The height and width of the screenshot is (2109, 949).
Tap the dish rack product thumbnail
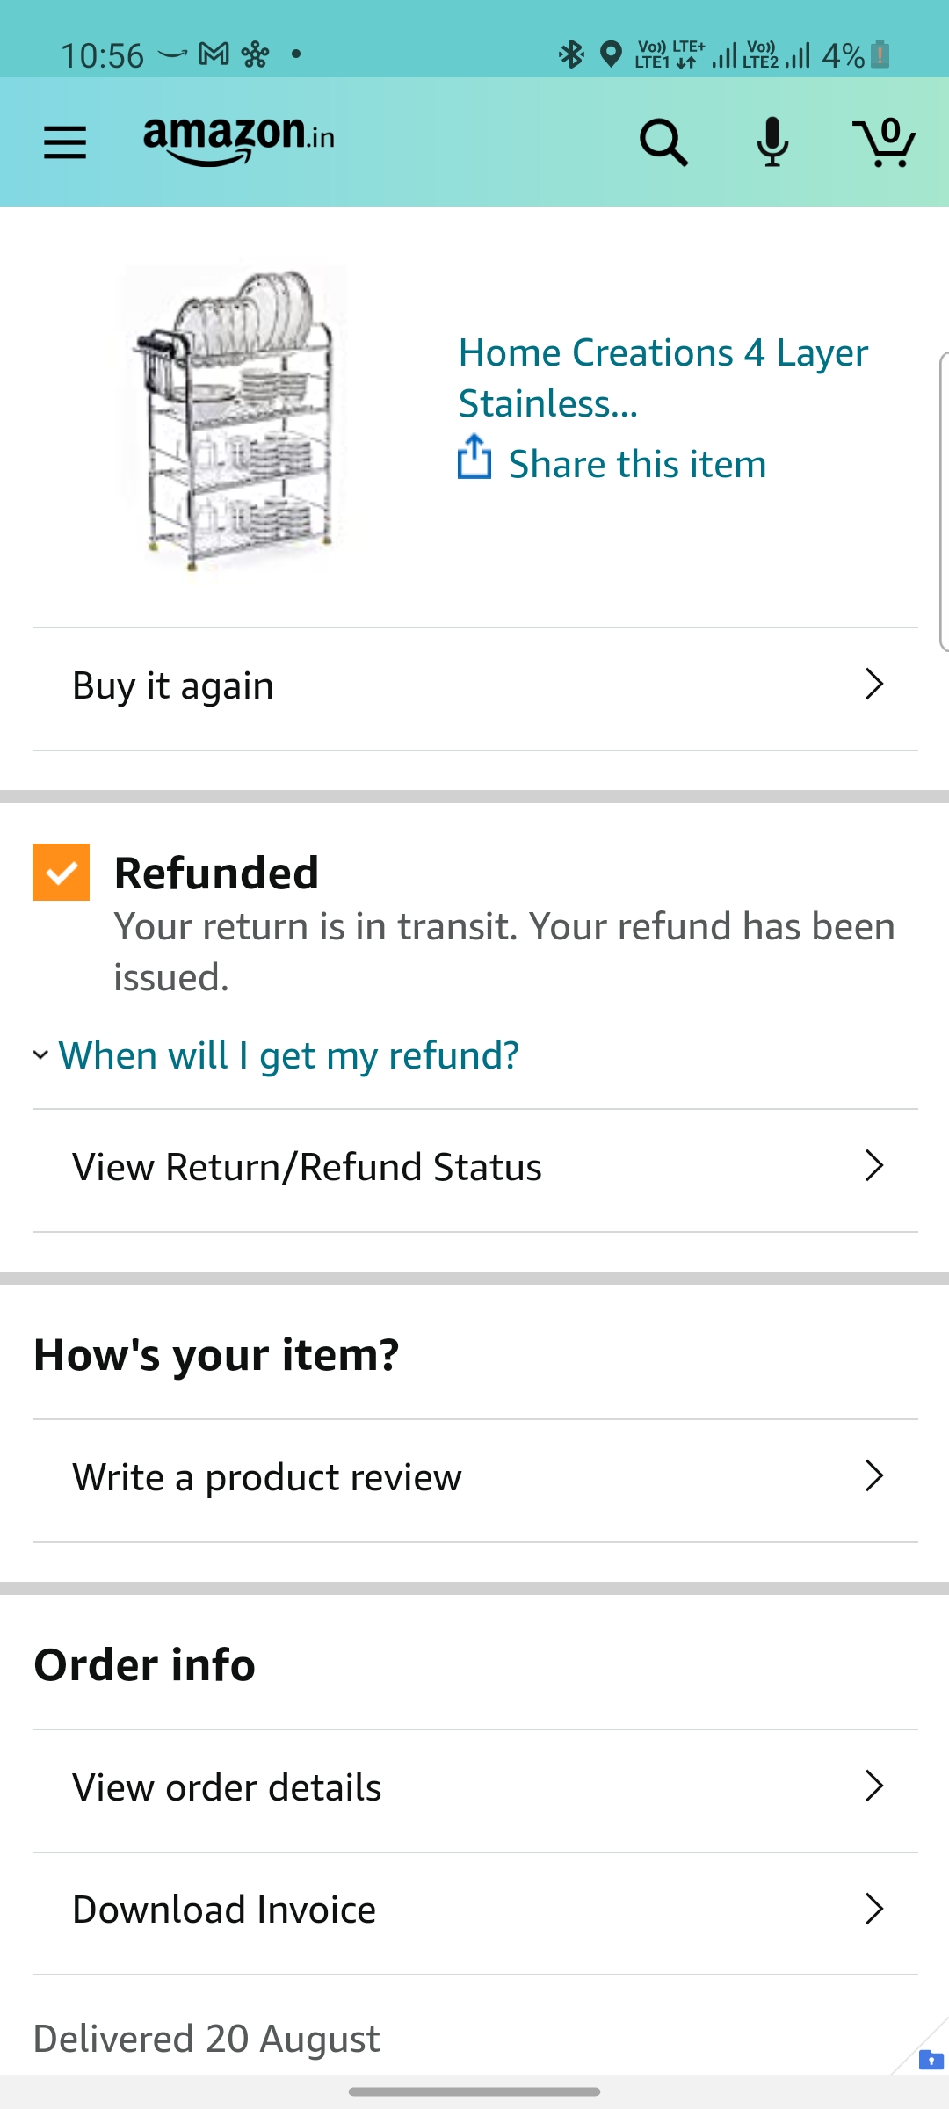pos(233,420)
